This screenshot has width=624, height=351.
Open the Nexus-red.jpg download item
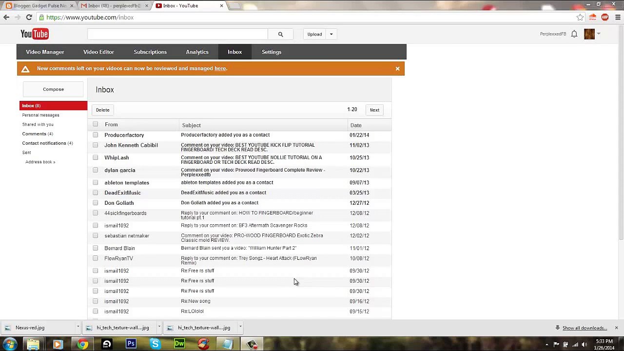(x=38, y=328)
